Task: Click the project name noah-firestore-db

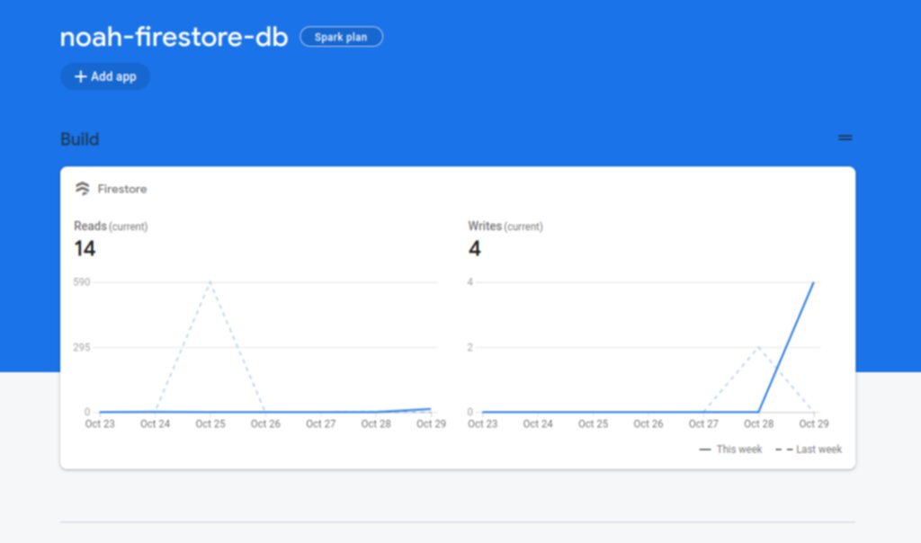Action: coord(173,38)
